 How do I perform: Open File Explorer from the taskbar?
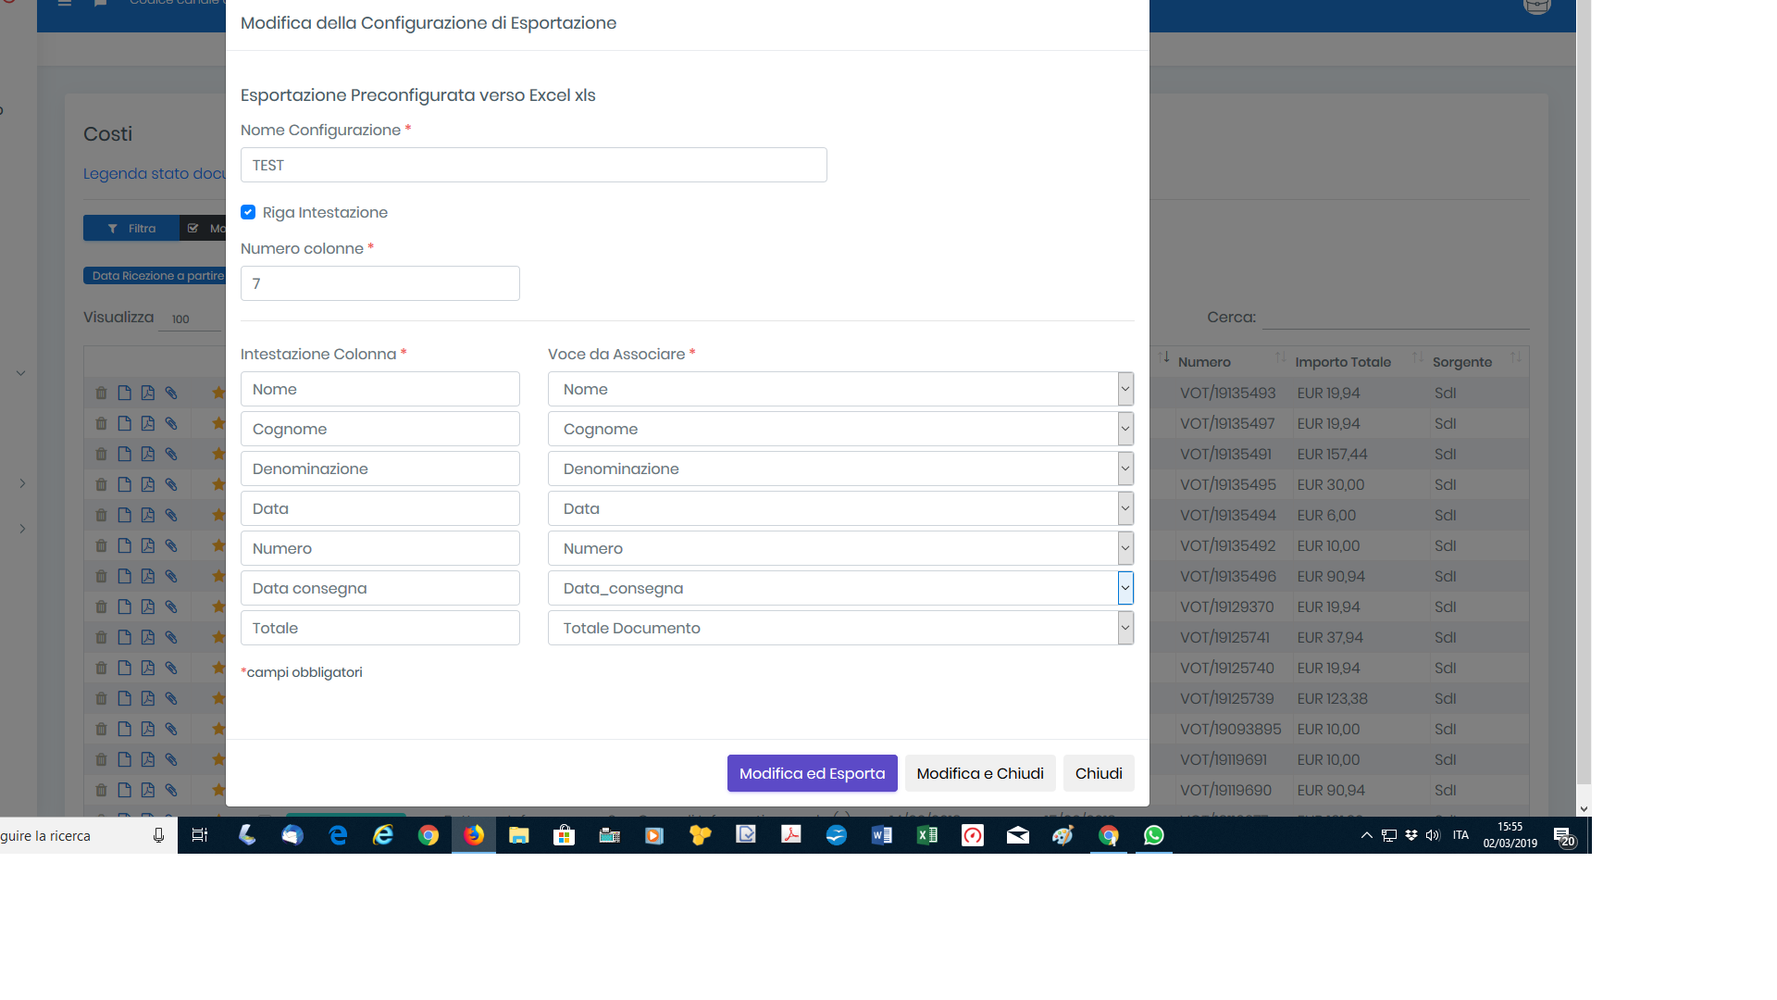(518, 835)
